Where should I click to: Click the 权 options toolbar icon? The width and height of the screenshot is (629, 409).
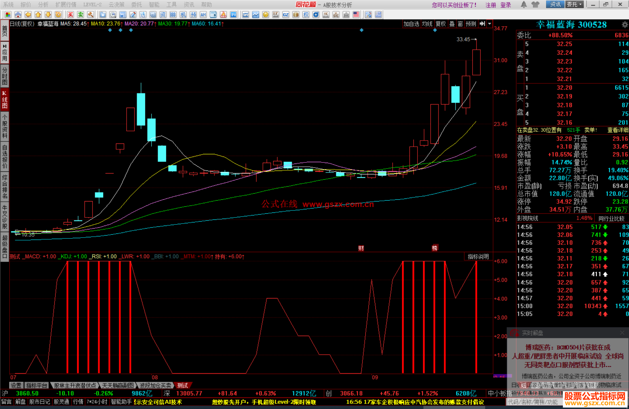click(306, 15)
